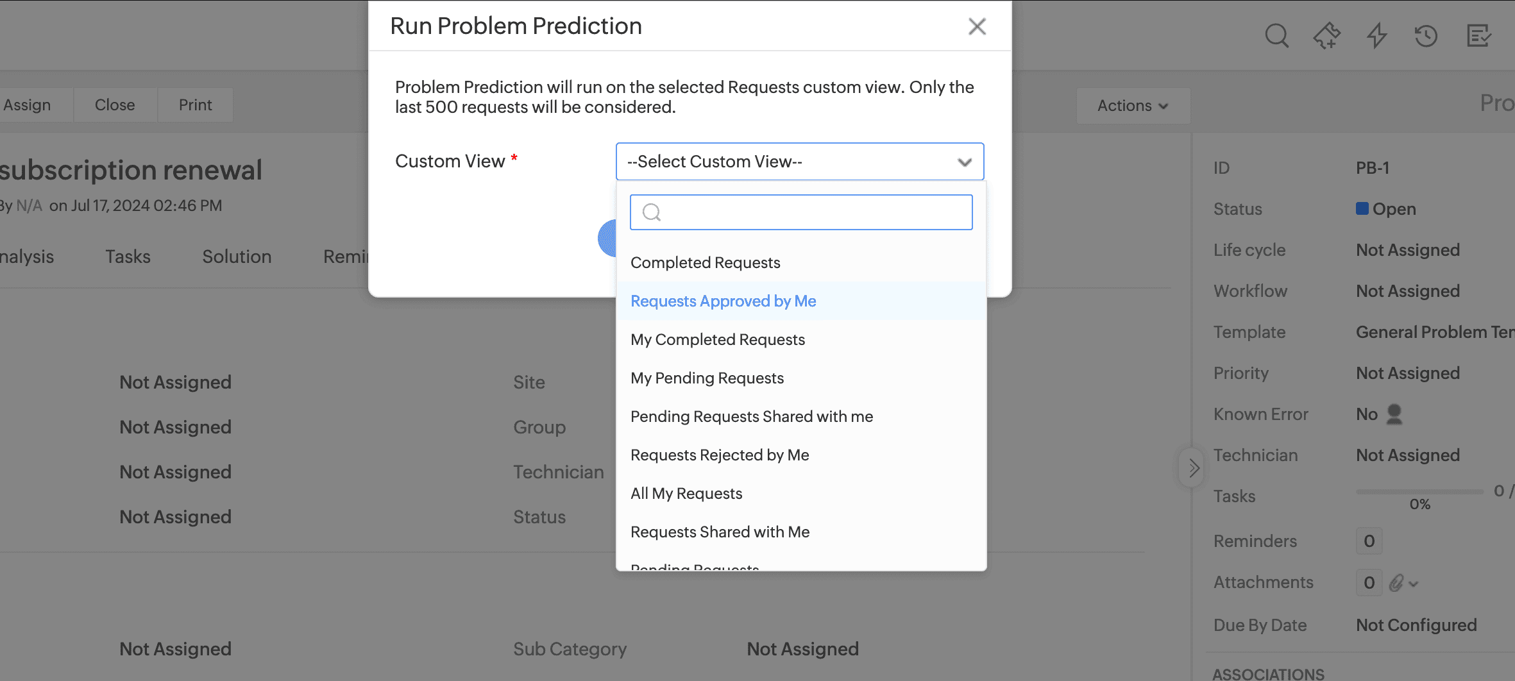Close the Run Problem Prediction dialog
The image size is (1515, 681).
(977, 26)
